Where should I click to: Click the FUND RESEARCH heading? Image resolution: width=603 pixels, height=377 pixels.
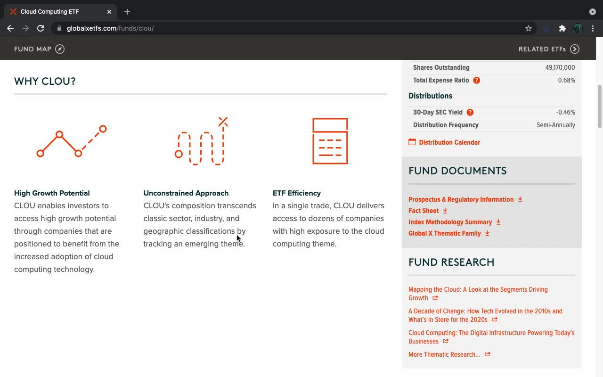tap(451, 262)
